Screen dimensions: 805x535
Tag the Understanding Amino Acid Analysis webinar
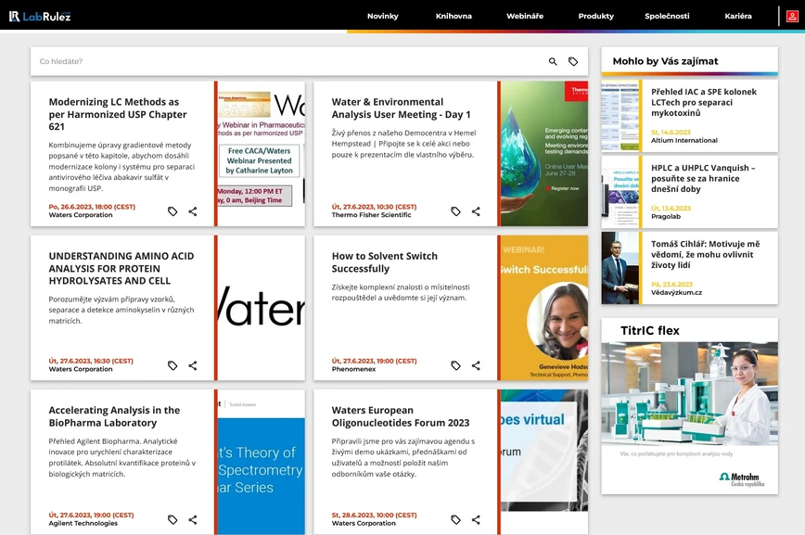tap(172, 365)
